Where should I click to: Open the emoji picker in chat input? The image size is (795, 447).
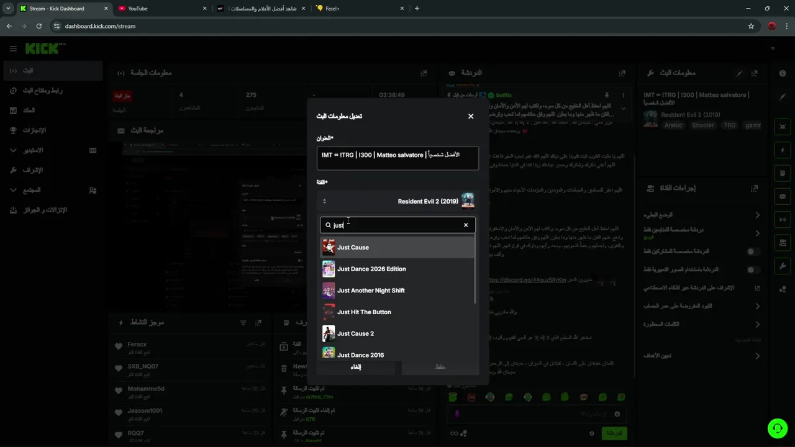point(617,413)
